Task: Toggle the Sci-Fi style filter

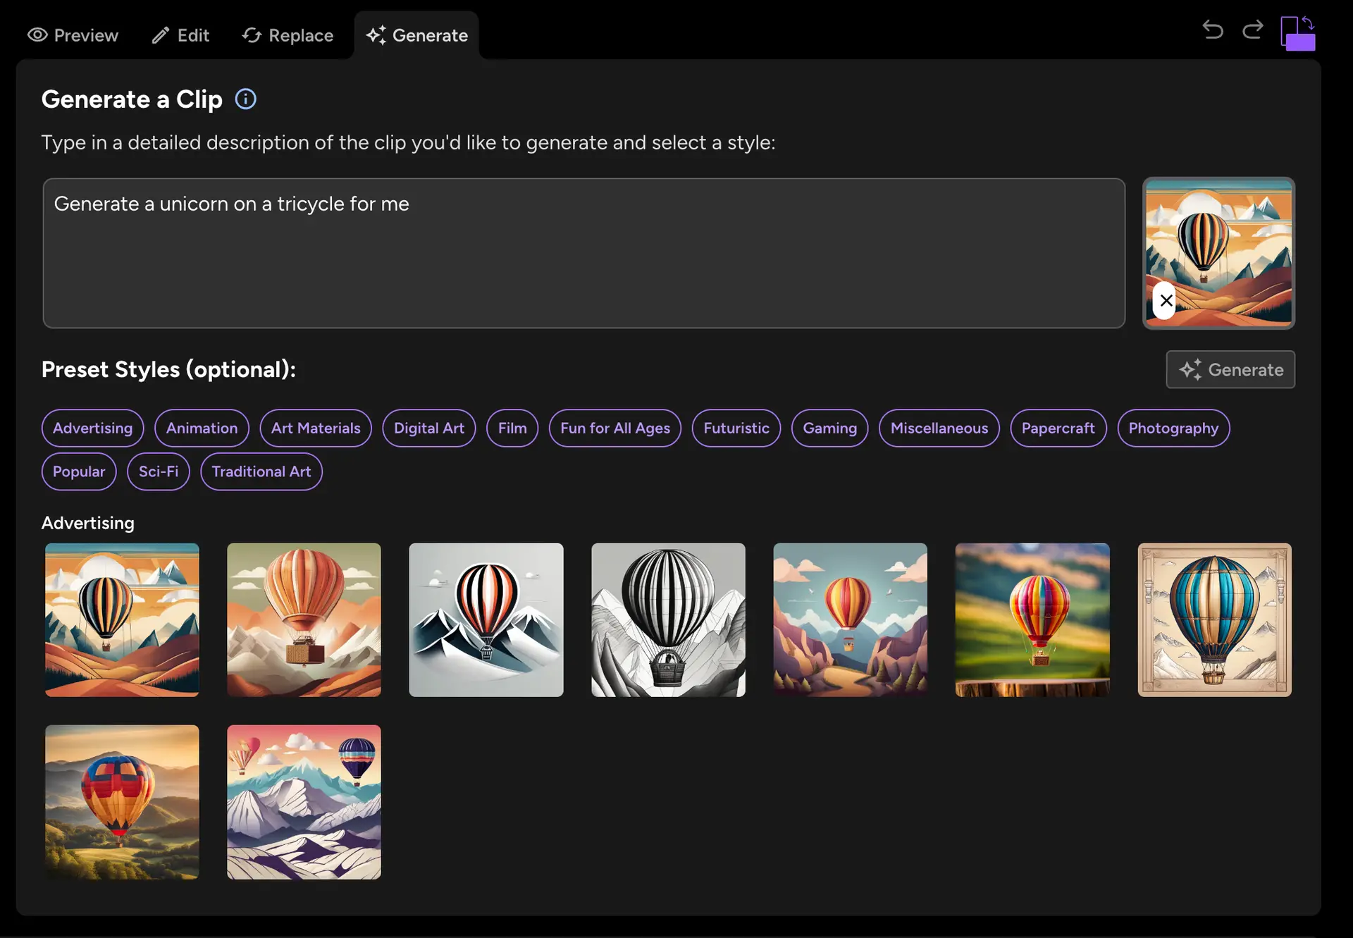Action: tap(159, 470)
